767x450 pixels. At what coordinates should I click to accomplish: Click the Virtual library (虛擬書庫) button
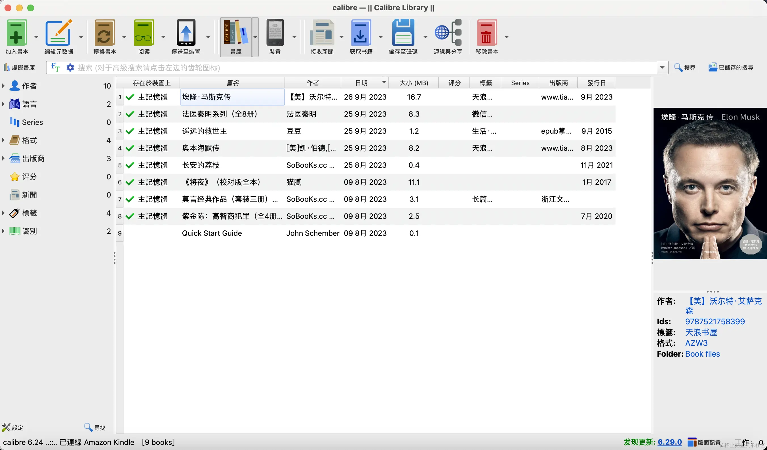click(x=20, y=67)
